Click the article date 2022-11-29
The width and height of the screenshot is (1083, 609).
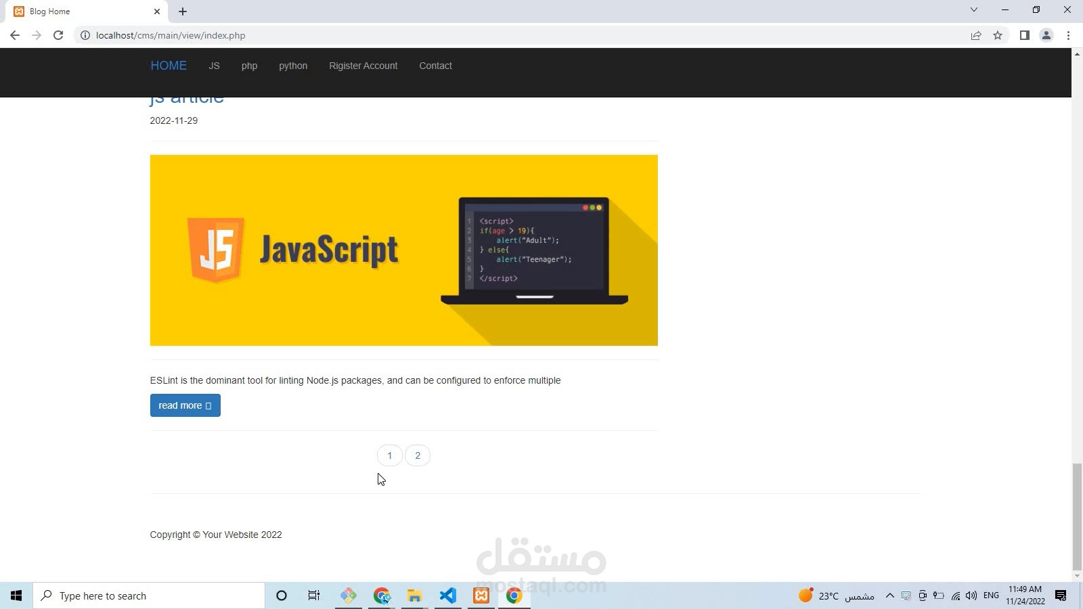click(x=174, y=120)
